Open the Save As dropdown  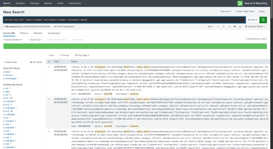(x=226, y=11)
